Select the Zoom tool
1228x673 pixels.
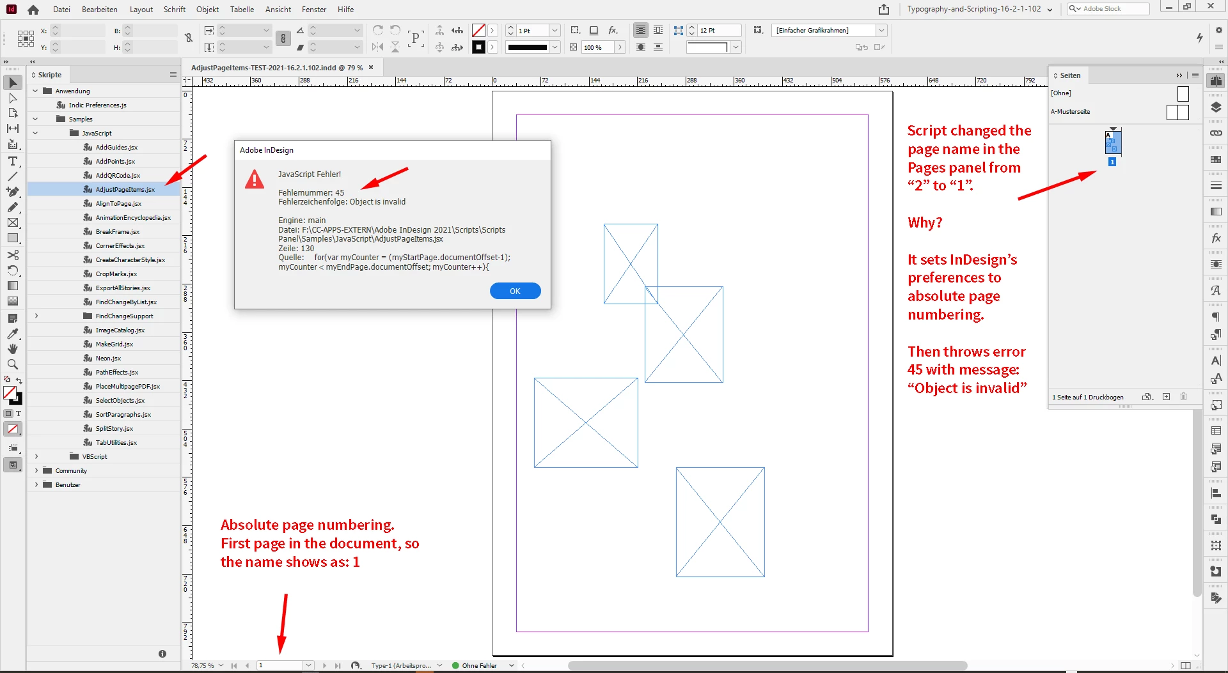(13, 364)
